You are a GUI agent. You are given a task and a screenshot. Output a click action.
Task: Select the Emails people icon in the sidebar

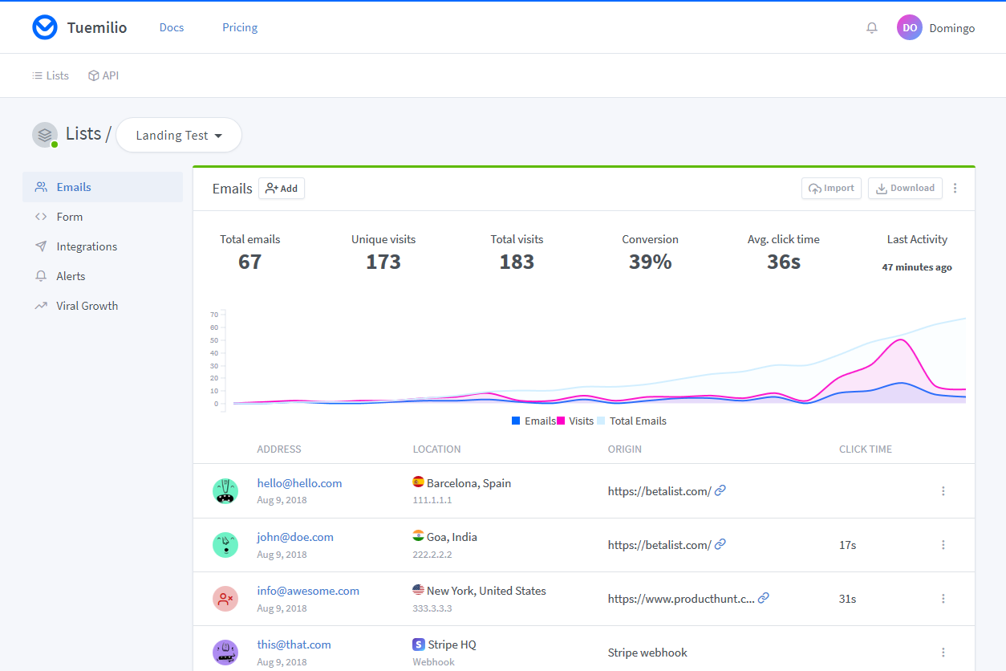42,186
